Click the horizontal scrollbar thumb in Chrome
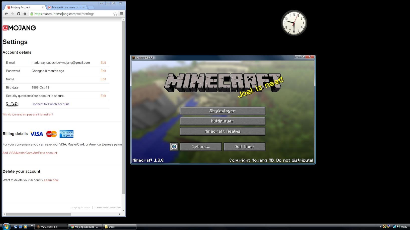The image size is (410, 230). pos(38,214)
